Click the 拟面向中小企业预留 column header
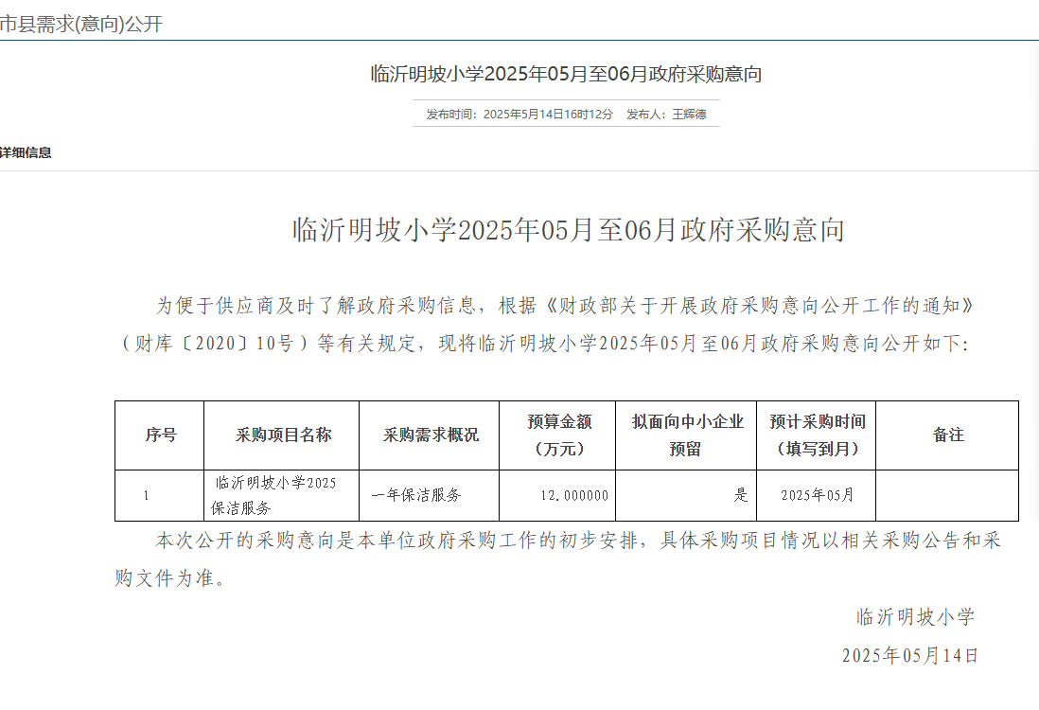The image size is (1039, 710). tap(687, 435)
